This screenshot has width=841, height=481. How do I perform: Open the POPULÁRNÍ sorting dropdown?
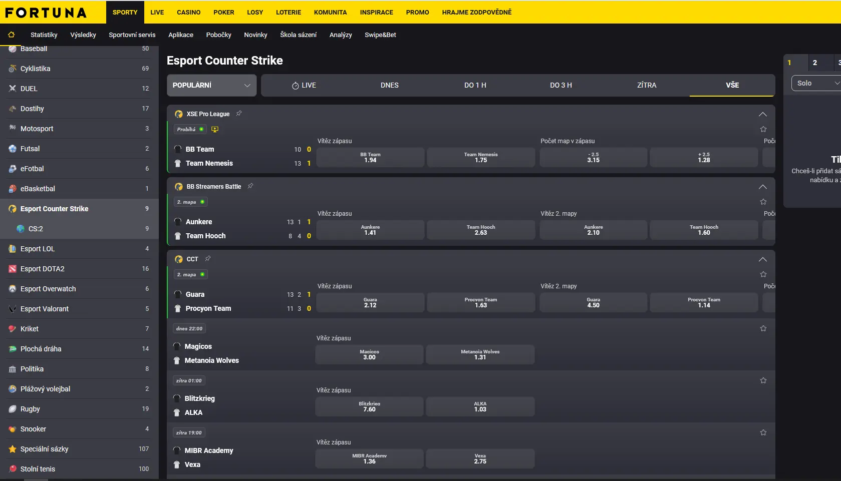[x=212, y=85]
